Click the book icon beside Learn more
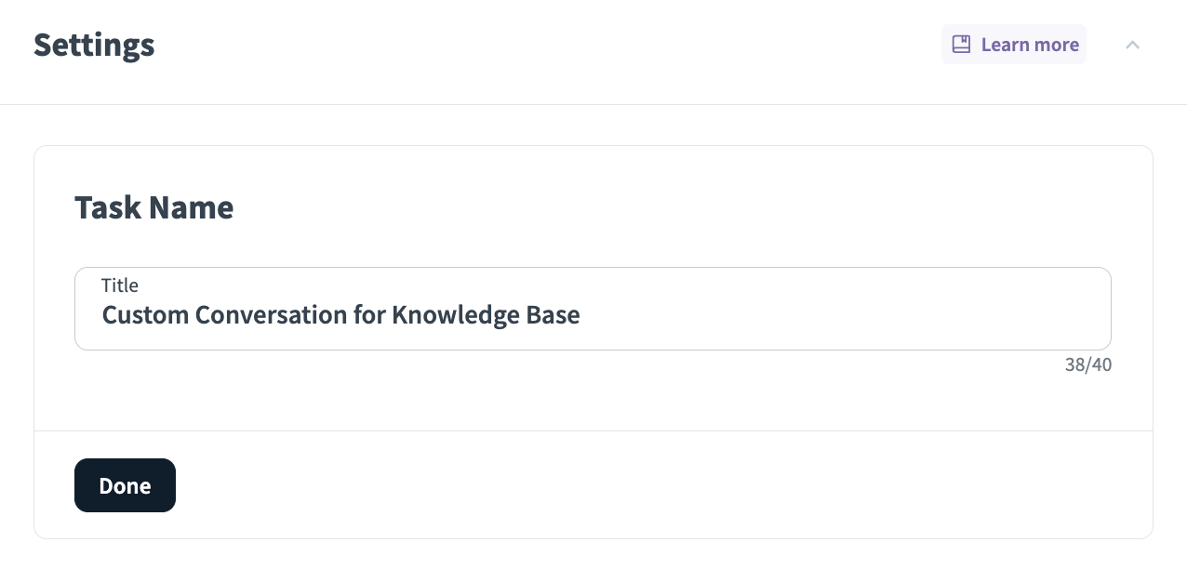 tap(961, 45)
